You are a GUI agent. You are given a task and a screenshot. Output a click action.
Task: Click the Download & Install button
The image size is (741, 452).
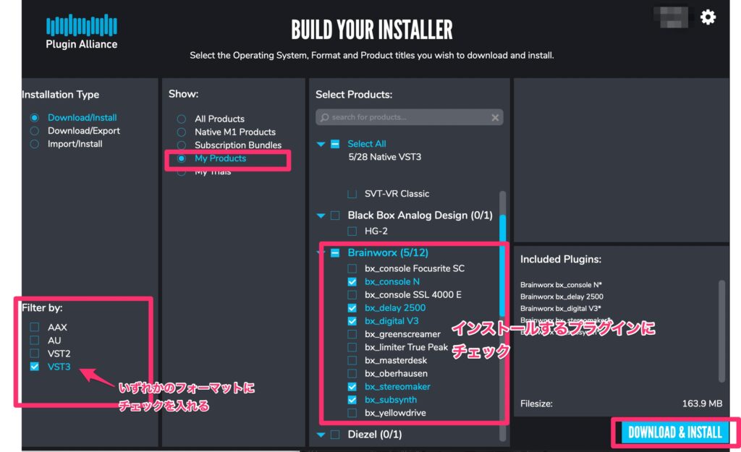tap(674, 432)
